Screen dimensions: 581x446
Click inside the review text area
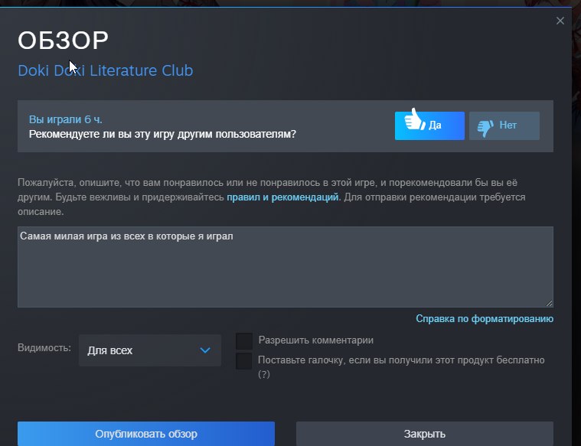click(x=286, y=267)
